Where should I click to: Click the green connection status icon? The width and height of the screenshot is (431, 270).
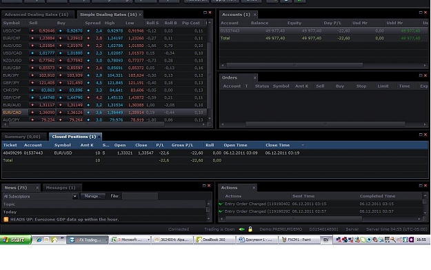point(241,229)
